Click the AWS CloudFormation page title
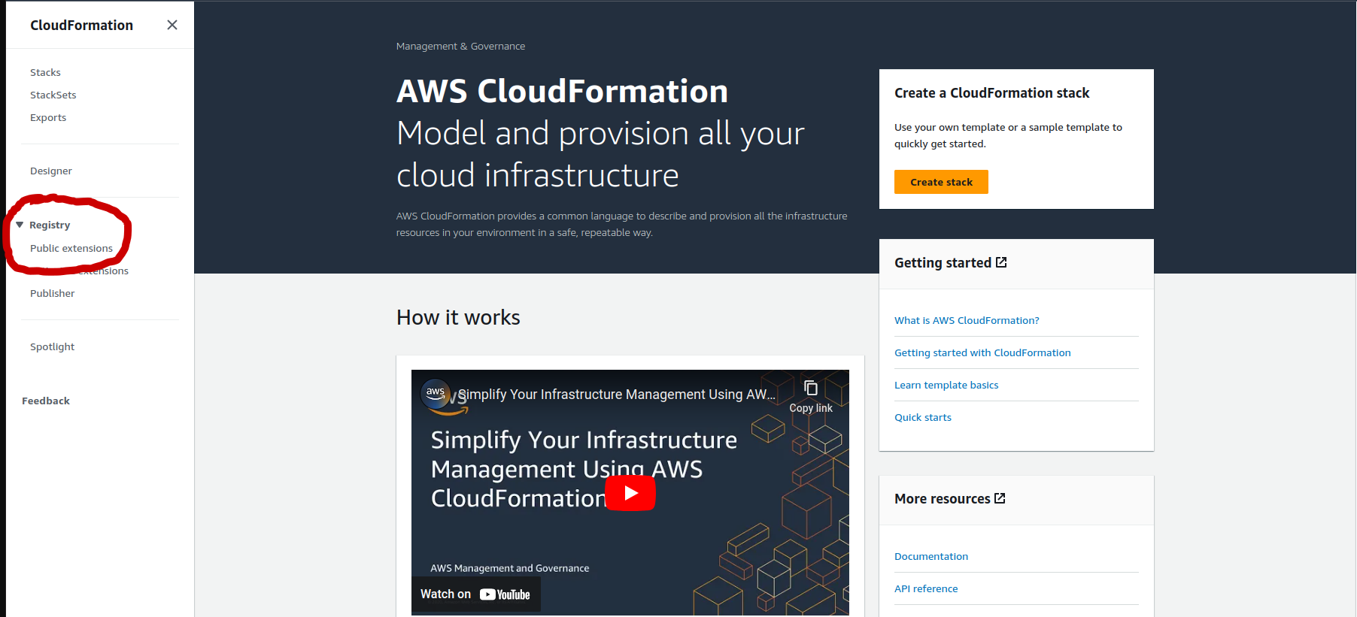The width and height of the screenshot is (1357, 617). [562, 91]
